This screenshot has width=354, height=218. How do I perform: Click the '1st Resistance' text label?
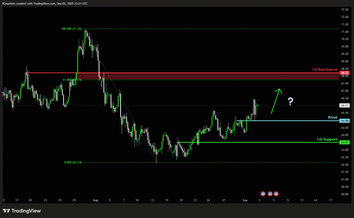(x=324, y=69)
